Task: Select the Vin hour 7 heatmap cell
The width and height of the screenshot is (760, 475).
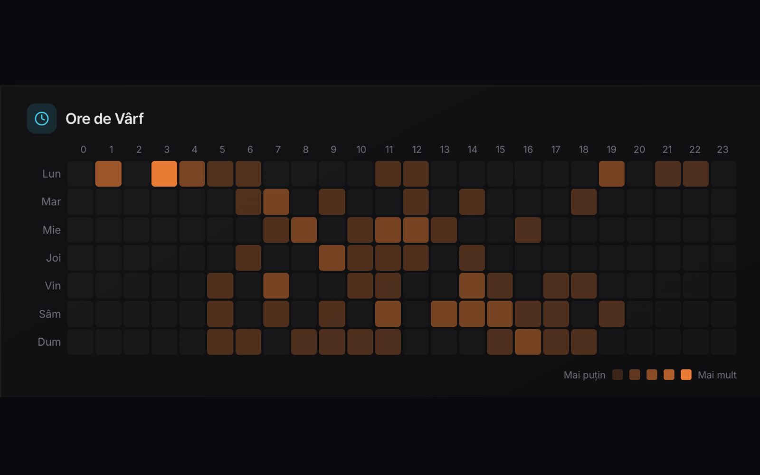Action: tap(276, 286)
